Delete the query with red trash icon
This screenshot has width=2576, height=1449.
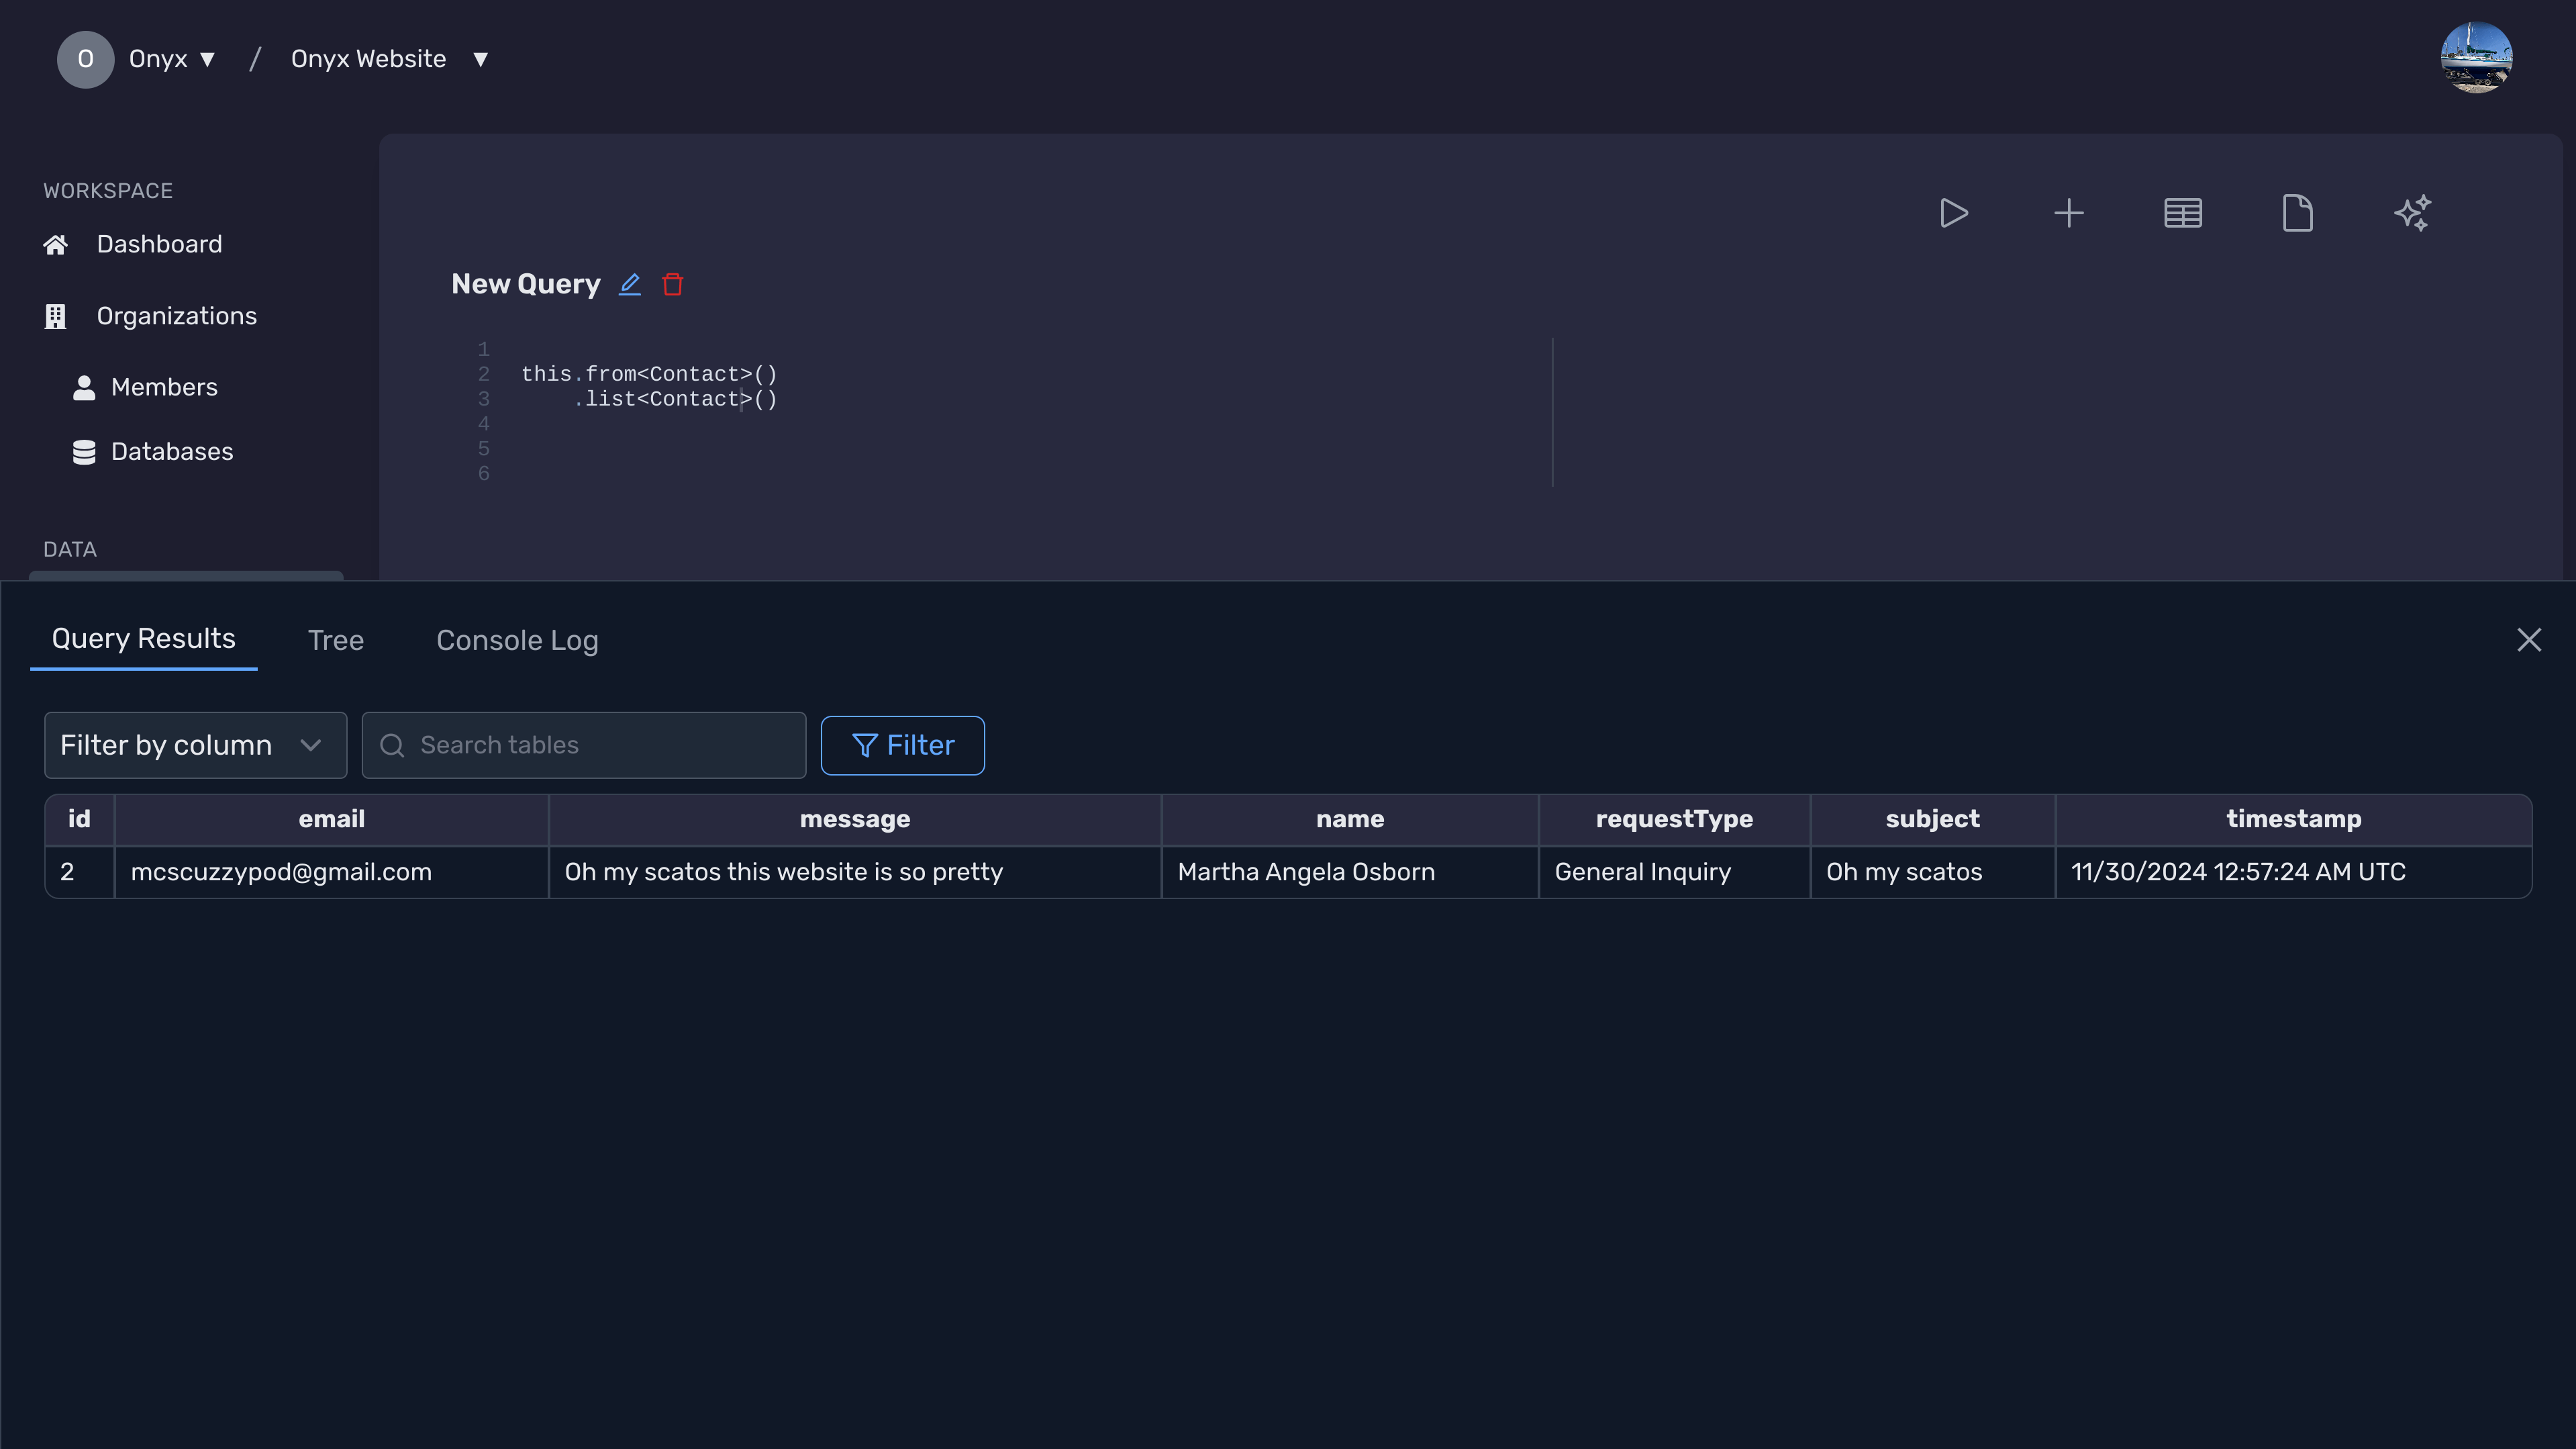point(672,284)
